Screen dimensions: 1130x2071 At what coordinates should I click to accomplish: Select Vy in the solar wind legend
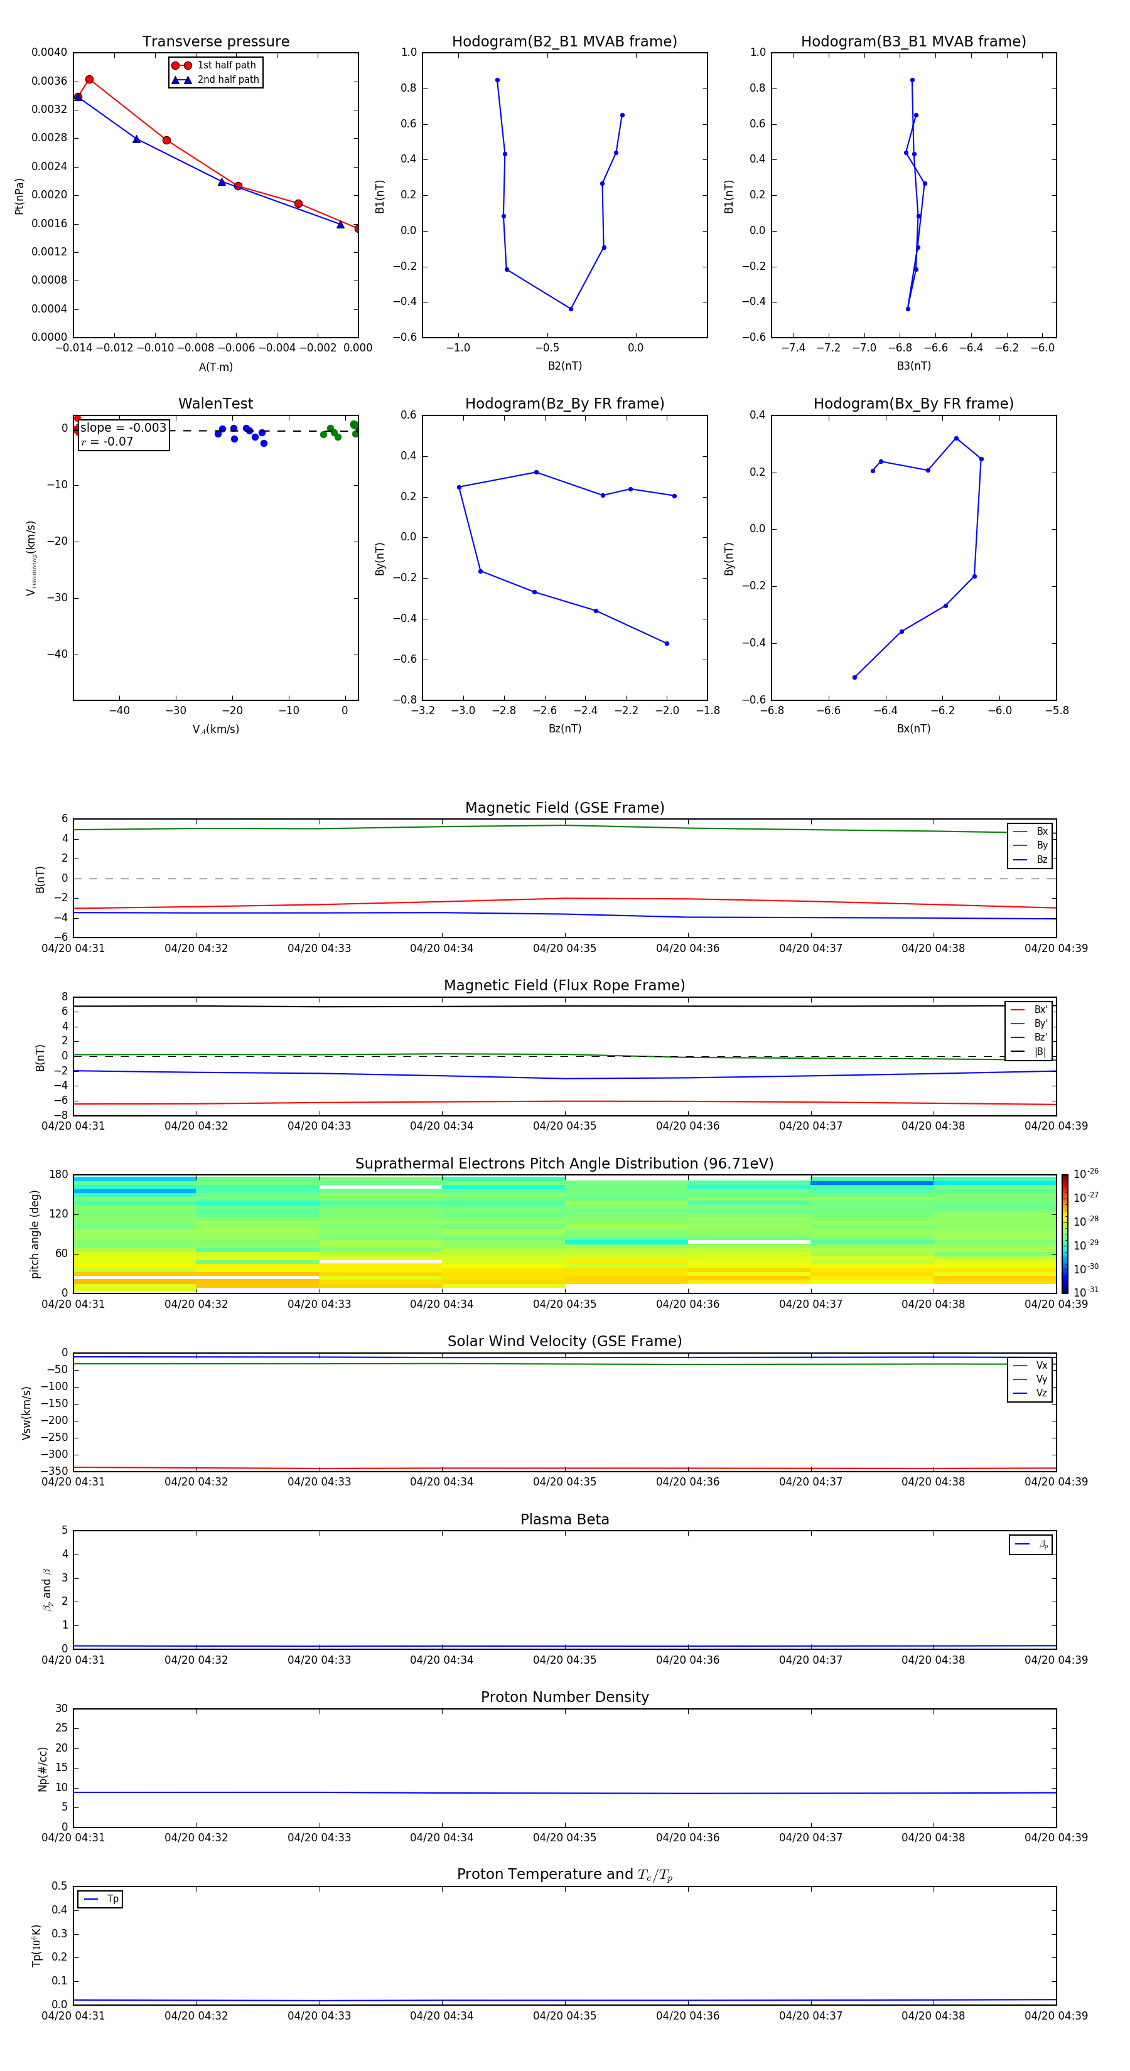pyautogui.click(x=1031, y=1379)
